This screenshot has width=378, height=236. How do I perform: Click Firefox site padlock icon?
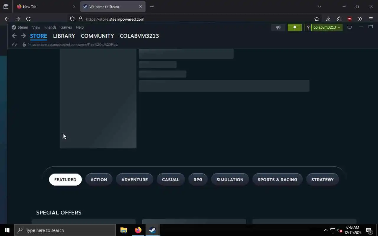tap(80, 19)
